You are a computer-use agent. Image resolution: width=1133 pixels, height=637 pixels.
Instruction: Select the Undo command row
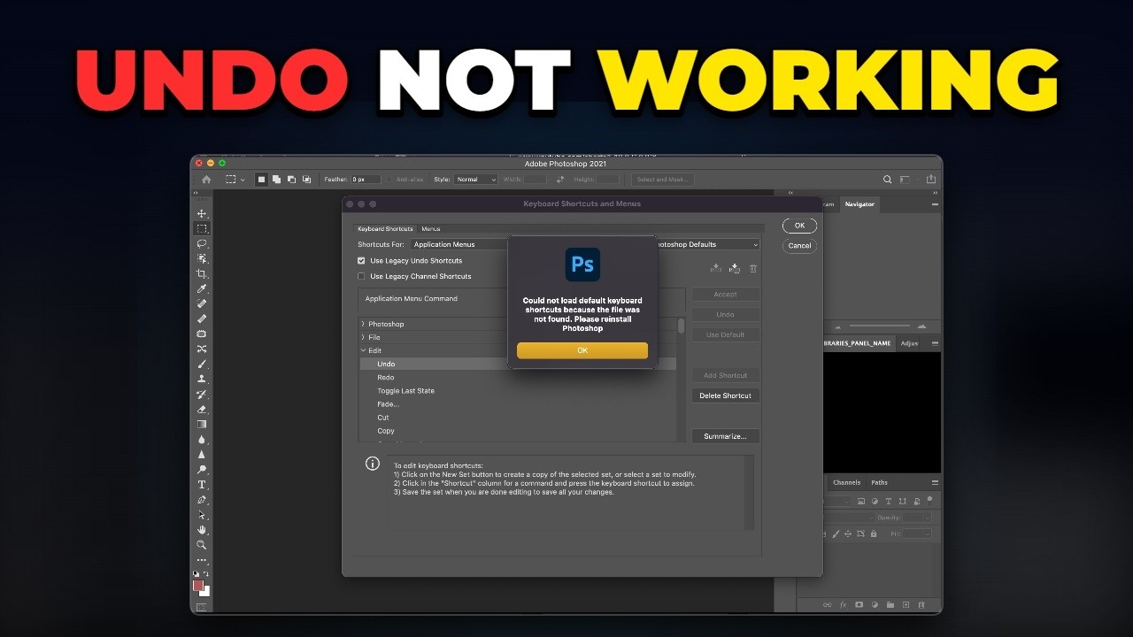tap(518, 364)
